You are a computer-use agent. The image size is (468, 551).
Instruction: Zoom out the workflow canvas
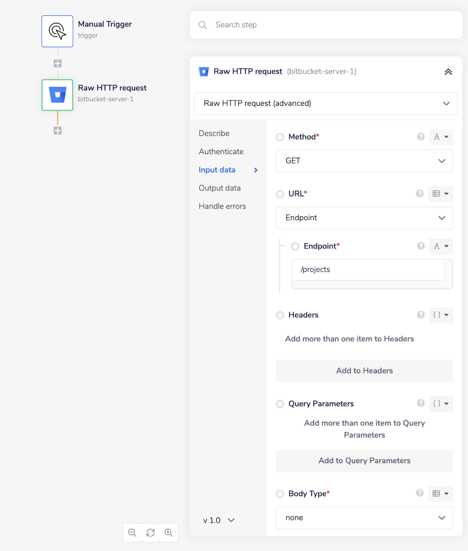[132, 532]
